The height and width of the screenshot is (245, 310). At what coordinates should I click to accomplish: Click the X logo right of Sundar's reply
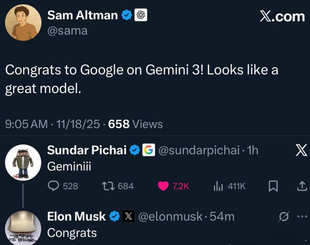point(301,151)
